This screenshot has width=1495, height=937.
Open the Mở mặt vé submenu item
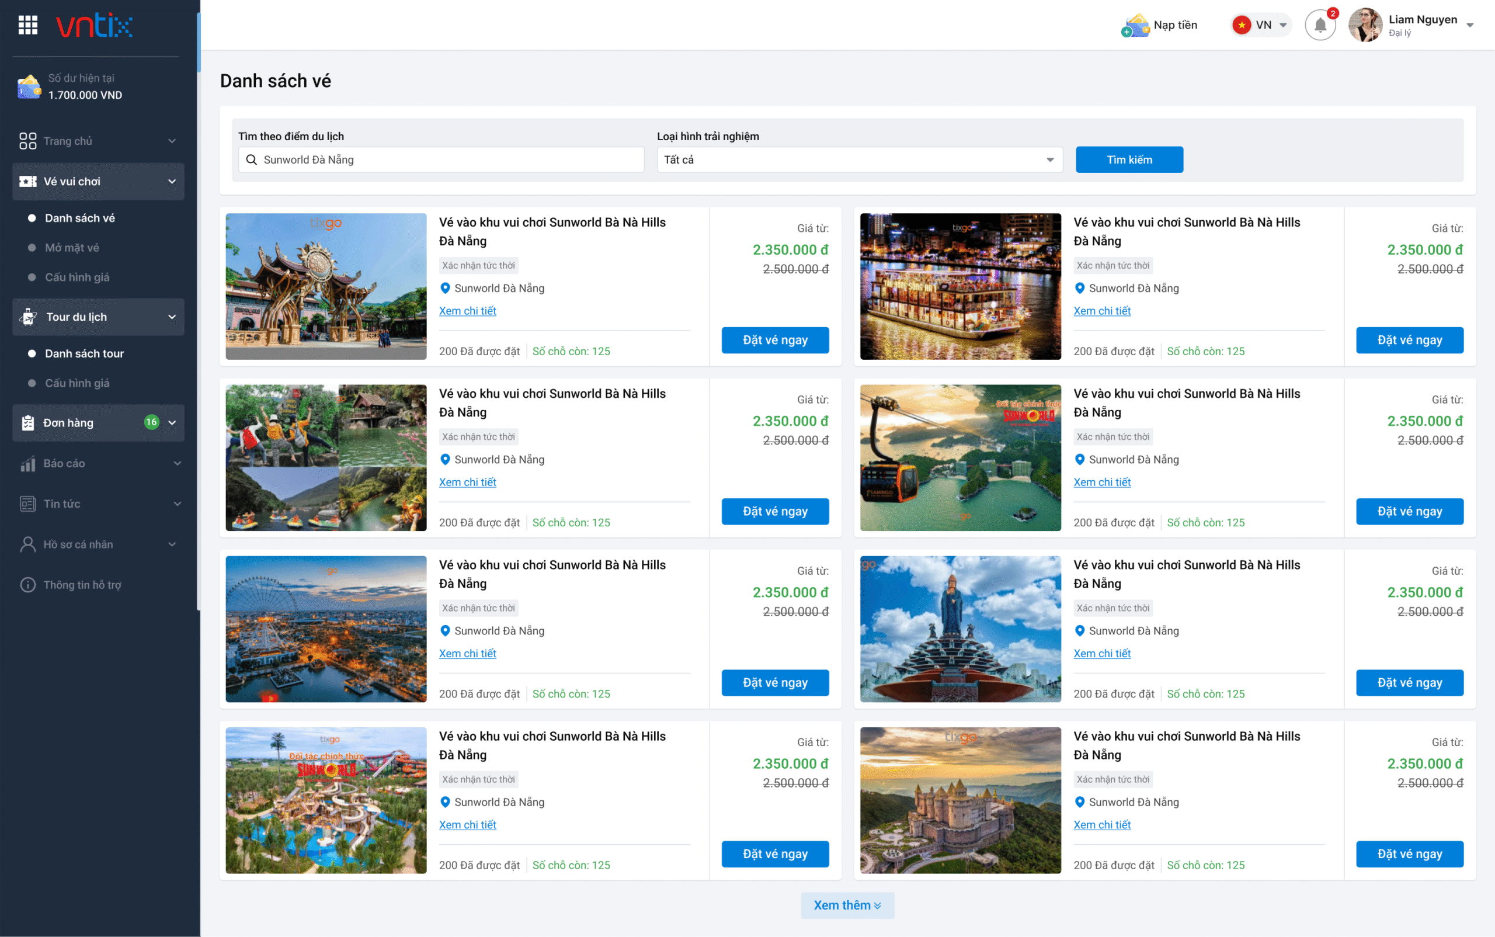pyautogui.click(x=72, y=248)
